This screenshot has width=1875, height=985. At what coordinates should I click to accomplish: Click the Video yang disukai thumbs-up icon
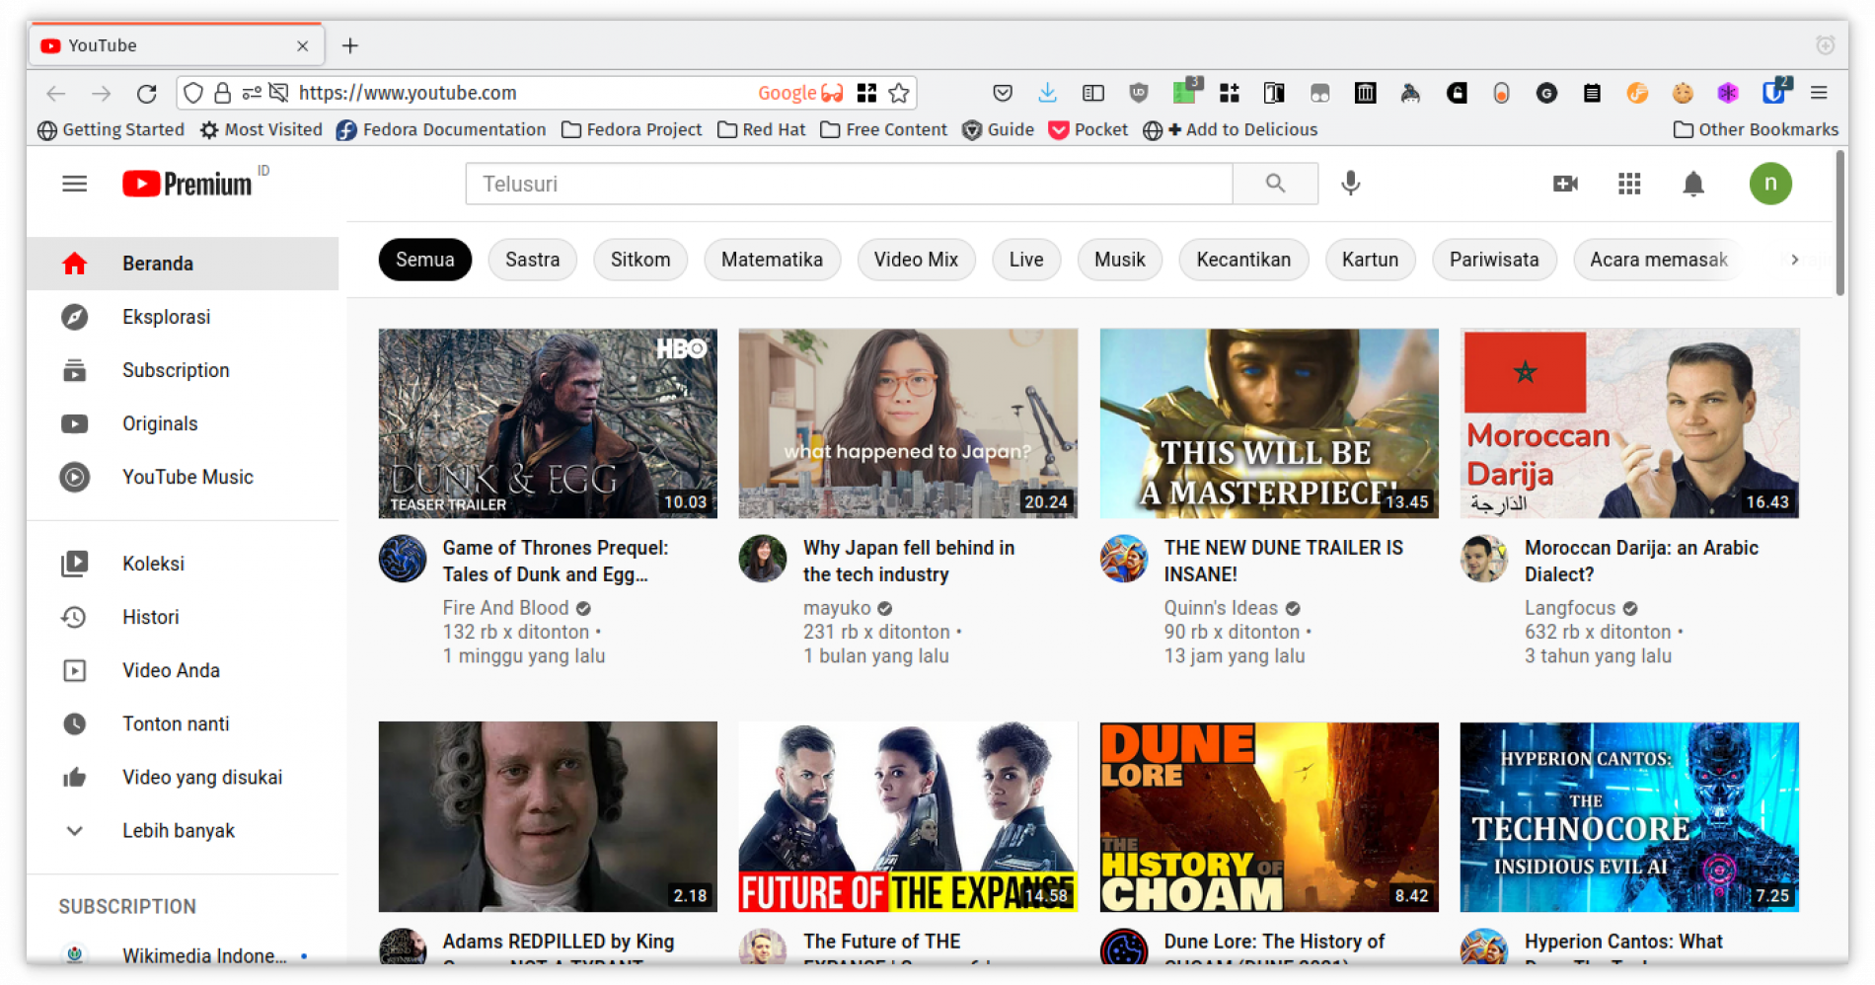point(75,777)
